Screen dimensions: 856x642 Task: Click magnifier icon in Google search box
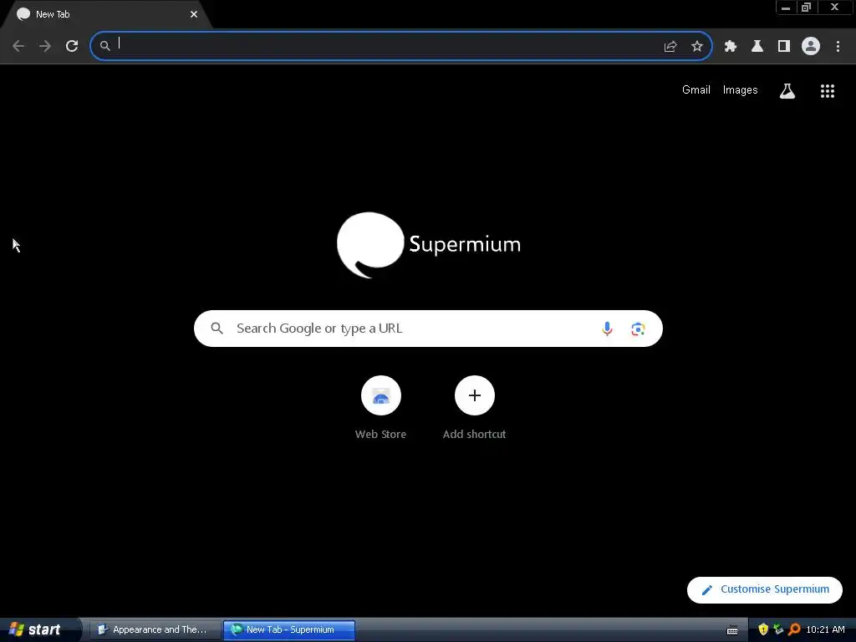coord(217,328)
